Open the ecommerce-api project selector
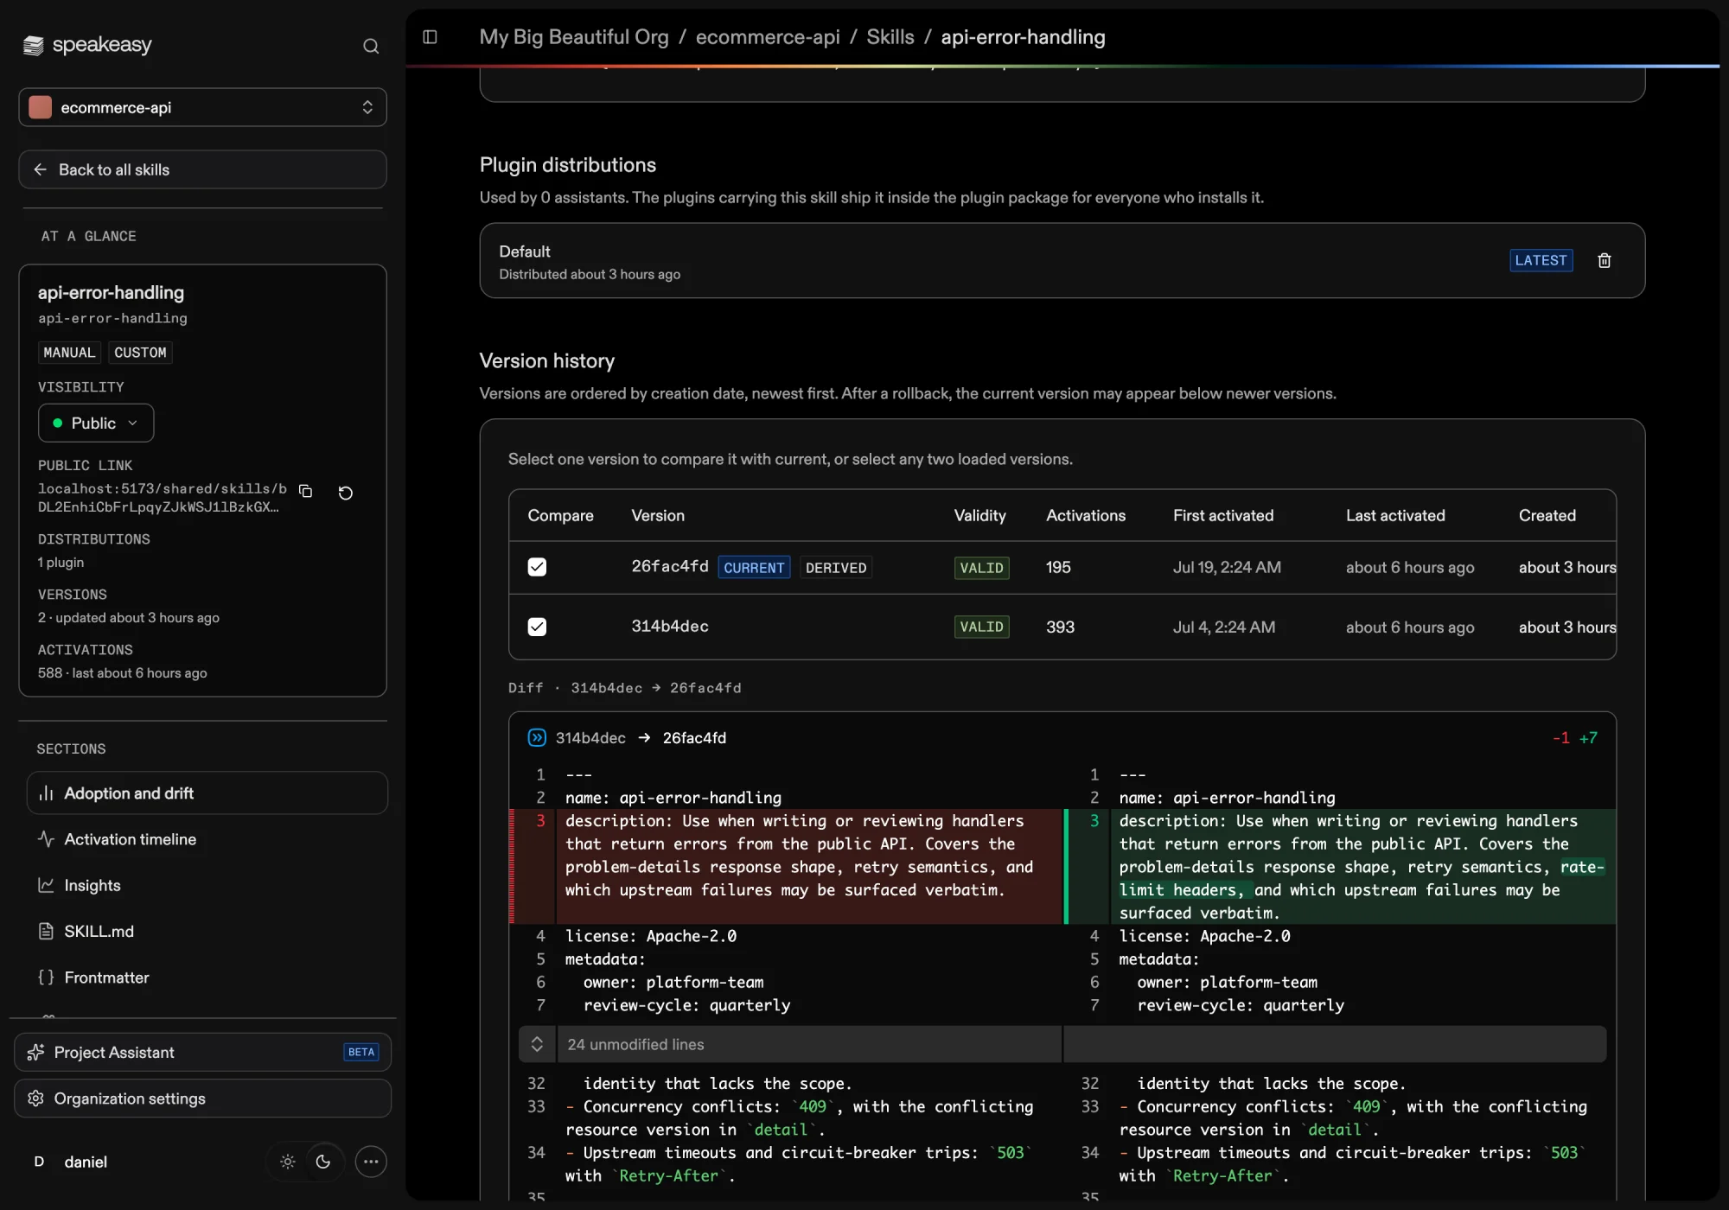The image size is (1729, 1210). tap(202, 107)
